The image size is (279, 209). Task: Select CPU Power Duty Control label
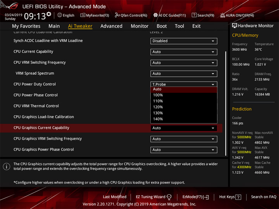[x=35, y=84]
